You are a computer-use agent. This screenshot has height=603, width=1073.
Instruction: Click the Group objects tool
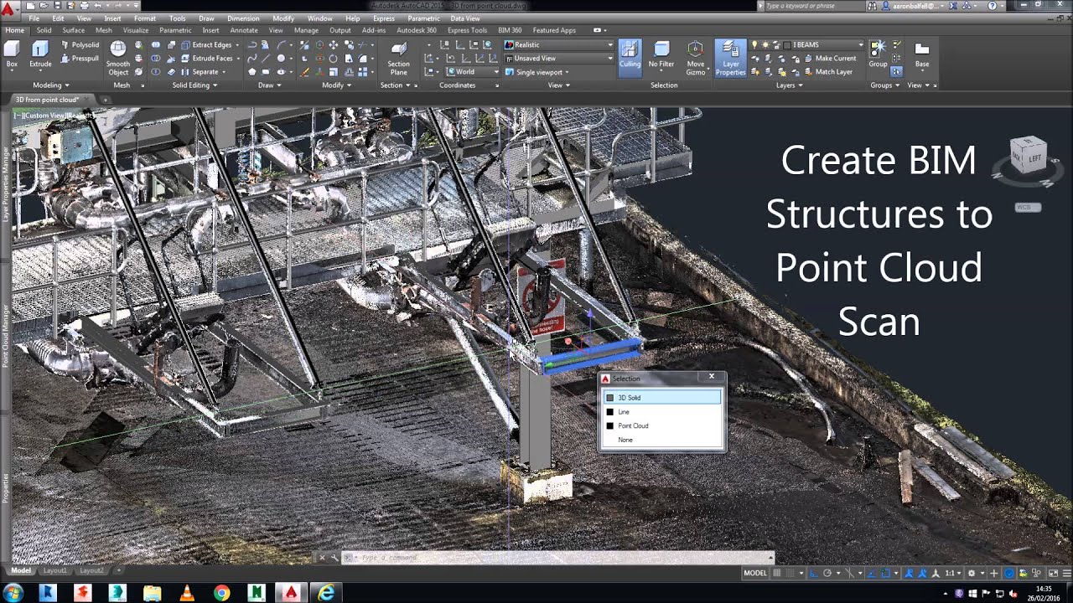(x=878, y=54)
